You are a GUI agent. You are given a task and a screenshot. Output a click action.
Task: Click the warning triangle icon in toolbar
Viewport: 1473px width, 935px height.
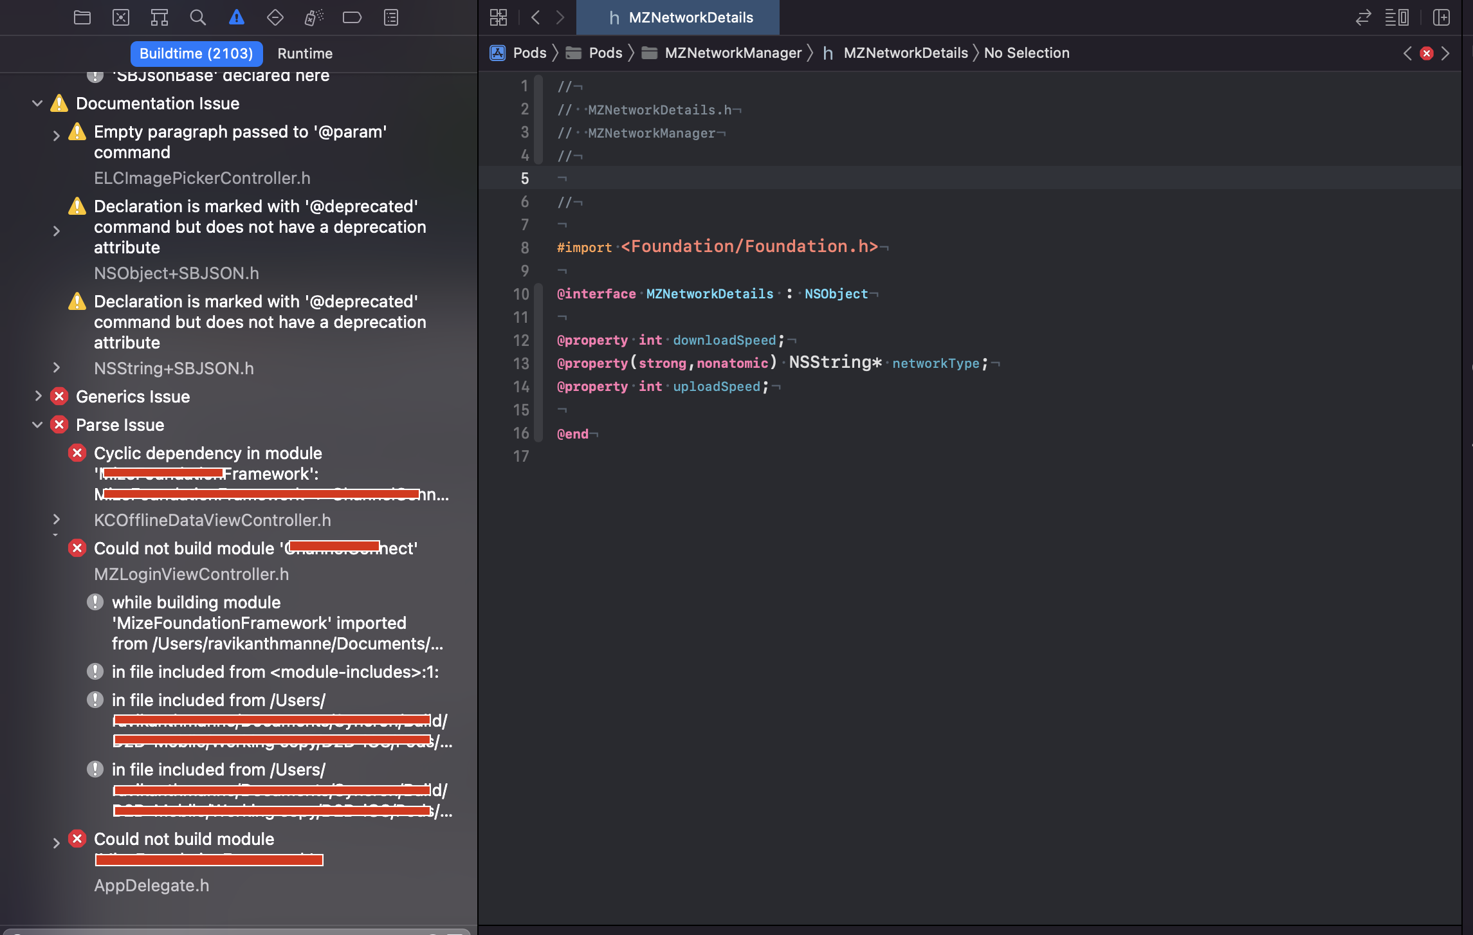click(236, 17)
